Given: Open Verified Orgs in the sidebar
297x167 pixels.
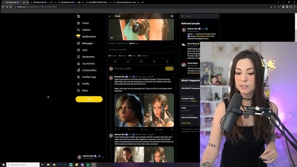Looking at the screenshot, I should [87, 77].
